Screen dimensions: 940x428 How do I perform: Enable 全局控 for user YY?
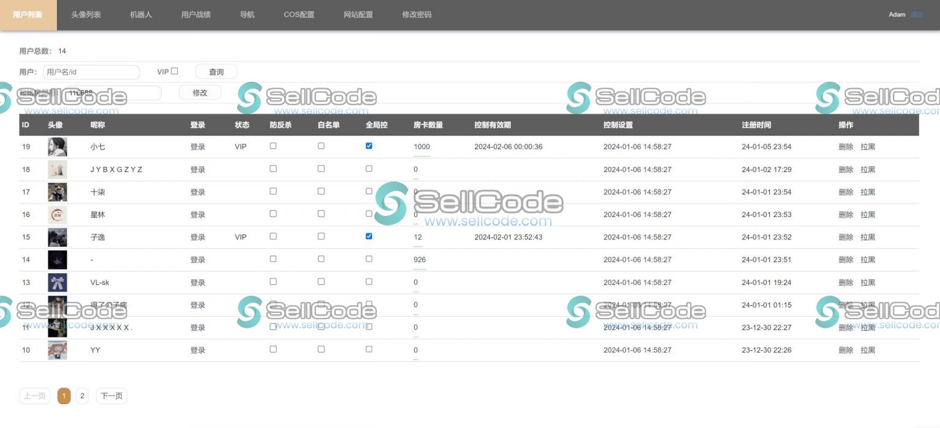[x=368, y=350]
